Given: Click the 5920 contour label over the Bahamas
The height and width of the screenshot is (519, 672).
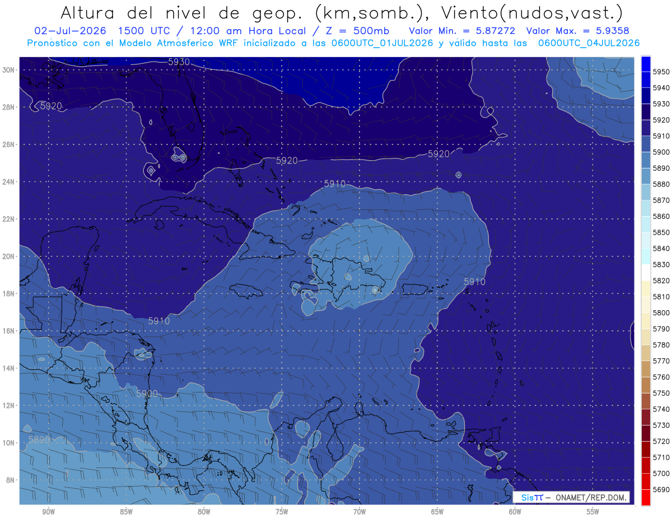Looking at the screenshot, I should point(287,161).
